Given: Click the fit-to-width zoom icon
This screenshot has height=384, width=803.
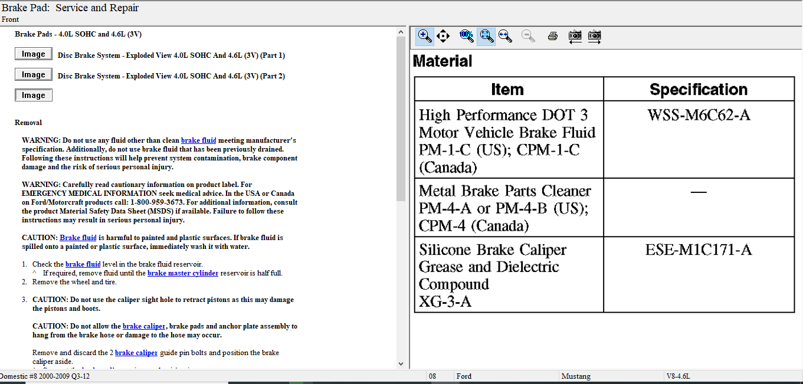Looking at the screenshot, I should 505,36.
